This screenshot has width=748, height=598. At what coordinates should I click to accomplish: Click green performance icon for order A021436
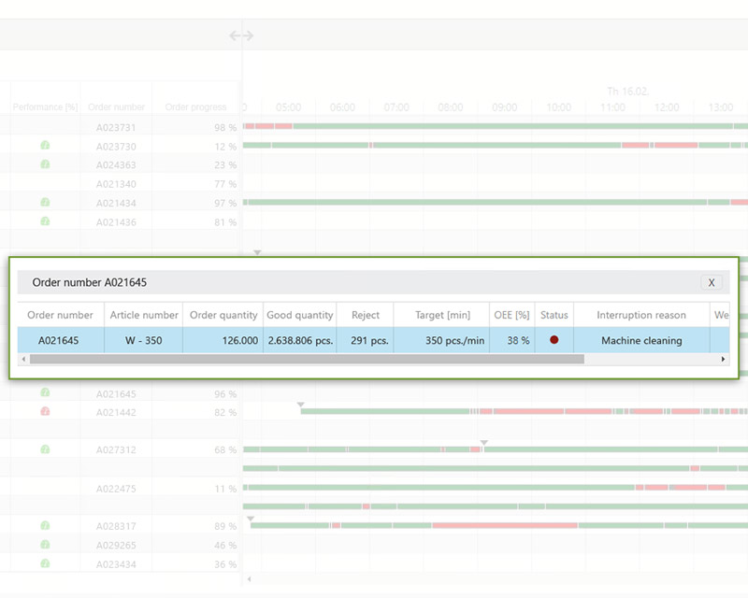[x=45, y=221]
